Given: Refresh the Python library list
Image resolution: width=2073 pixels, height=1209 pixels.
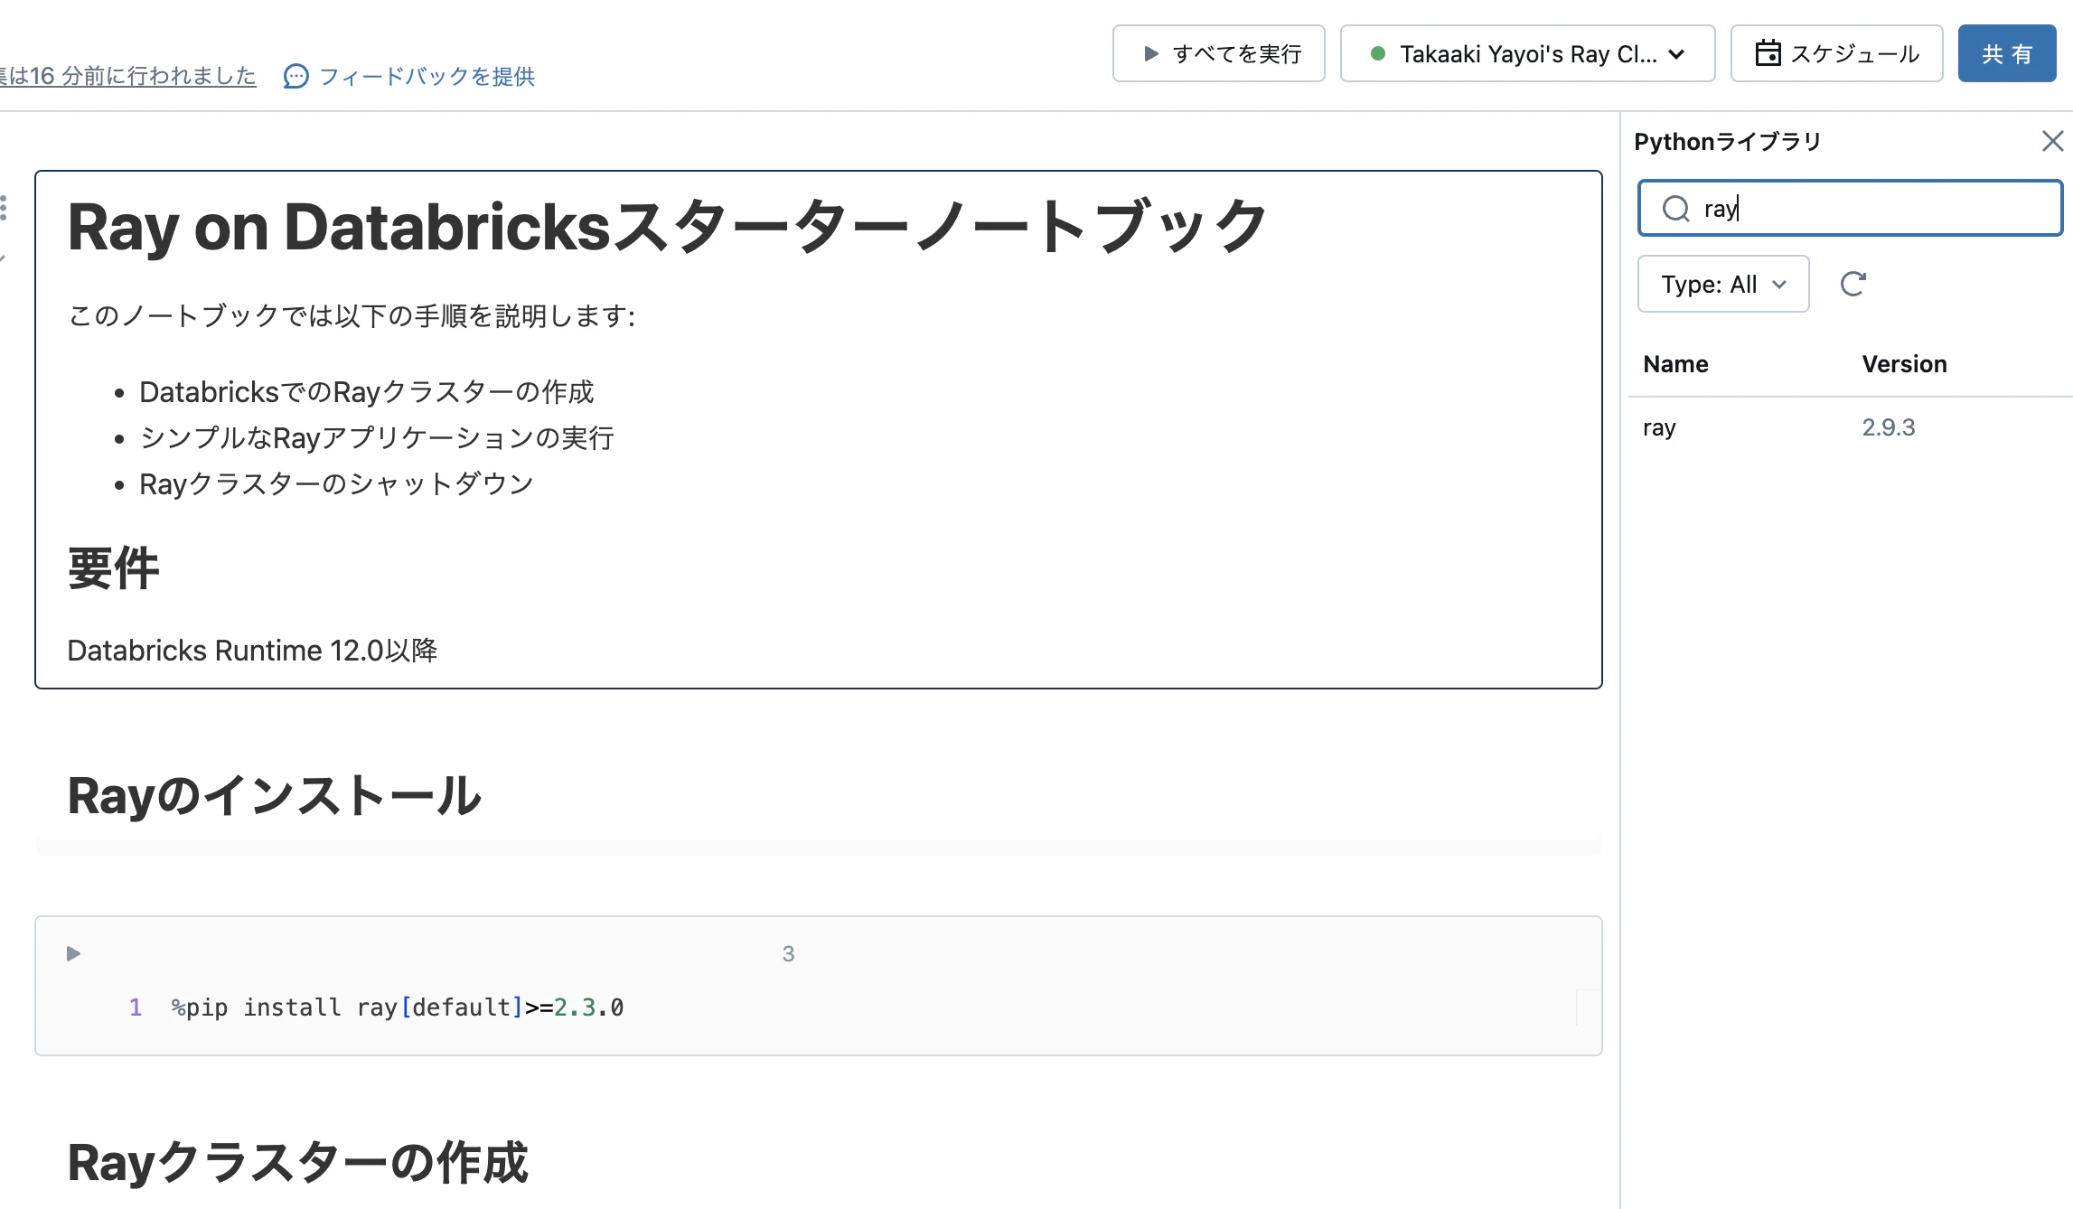Looking at the screenshot, I should point(1853,285).
